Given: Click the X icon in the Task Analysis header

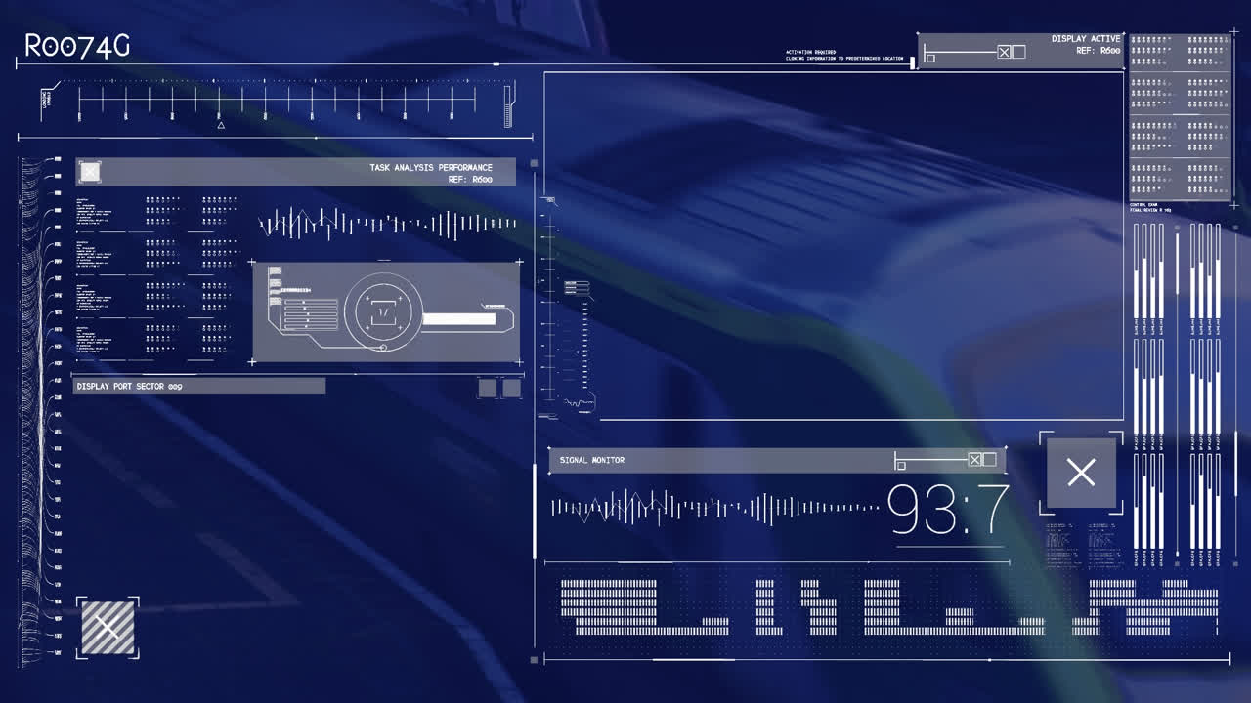Looking at the screenshot, I should point(90,172).
